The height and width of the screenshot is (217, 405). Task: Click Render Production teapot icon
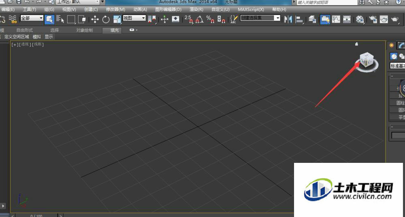pos(395,19)
